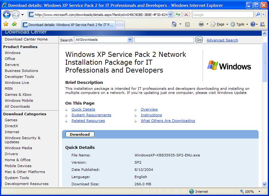
Task: Open the Windows Media category link
Action: (x=18, y=148)
